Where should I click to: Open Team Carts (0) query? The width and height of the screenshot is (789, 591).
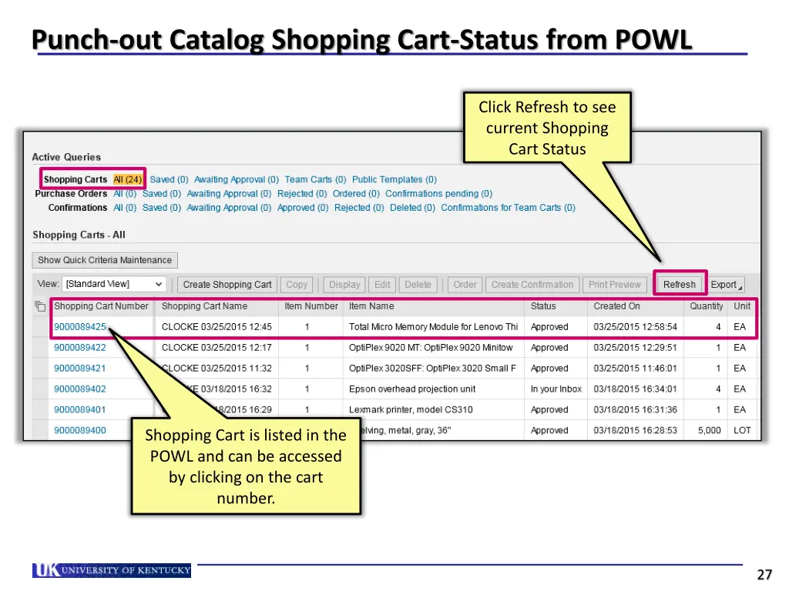tap(315, 179)
